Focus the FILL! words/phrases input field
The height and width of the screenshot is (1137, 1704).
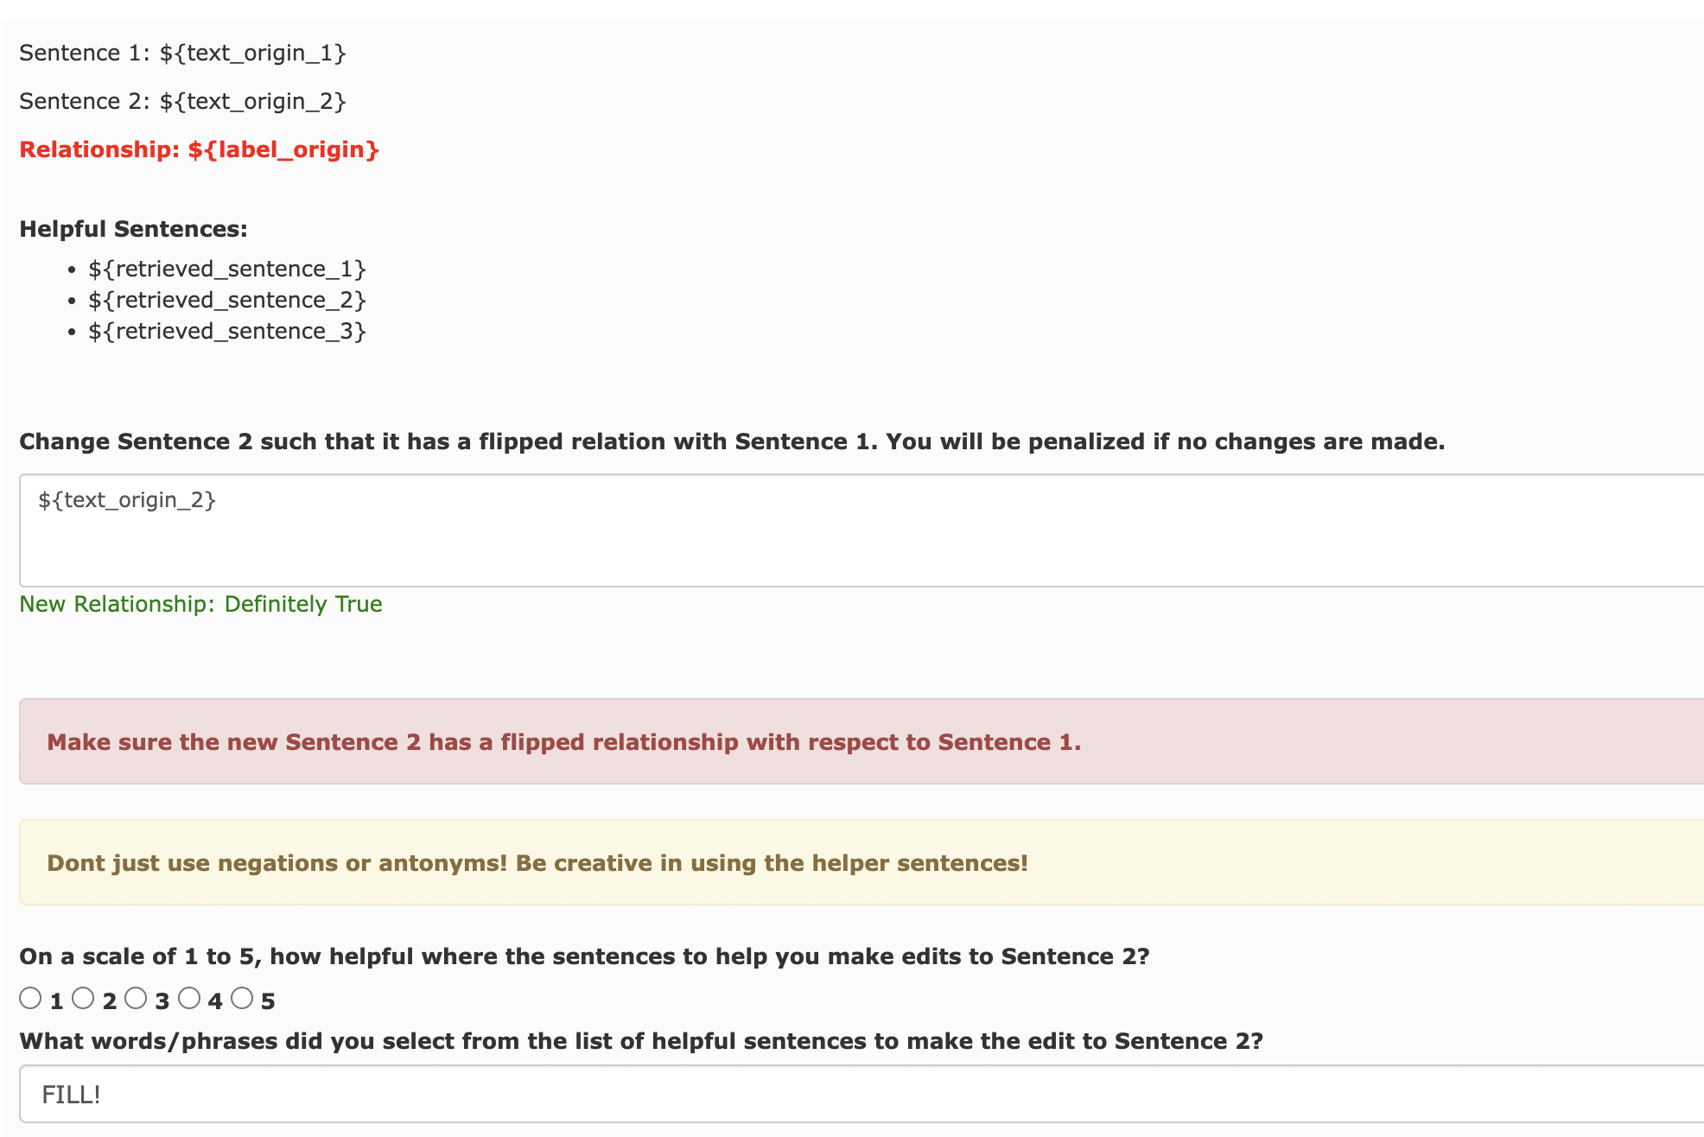click(862, 1094)
